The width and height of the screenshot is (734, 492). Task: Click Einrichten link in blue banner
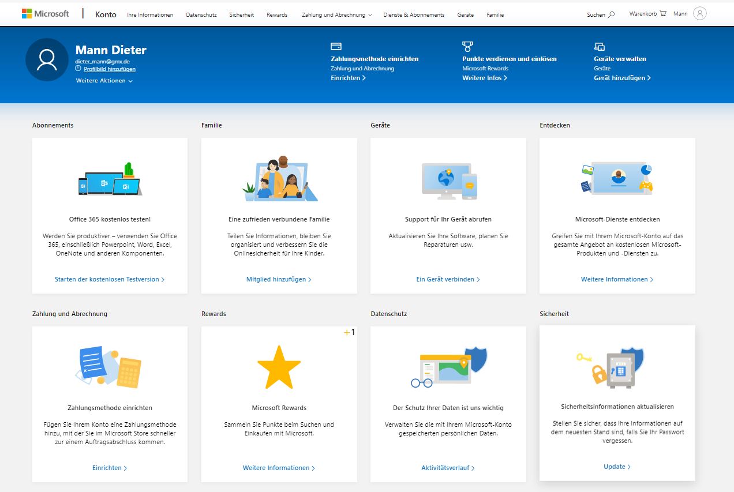pyautogui.click(x=348, y=78)
